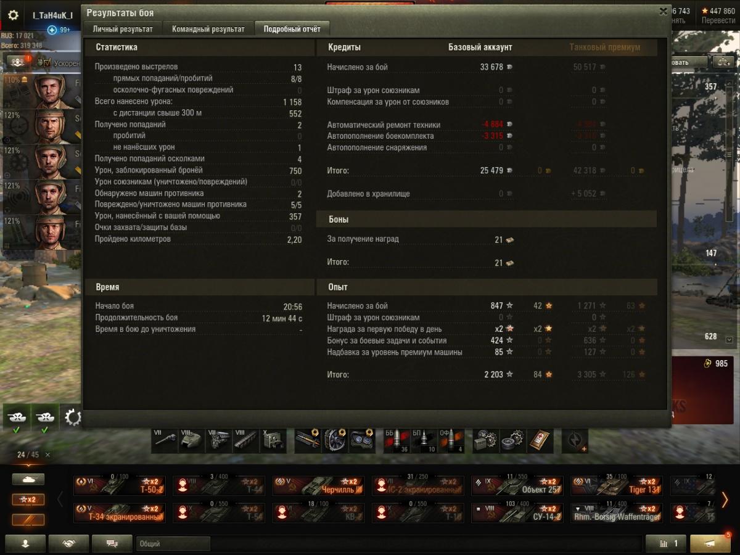Toggle the striped orange carousel filter button
The width and height of the screenshot is (740, 555).
(28, 519)
